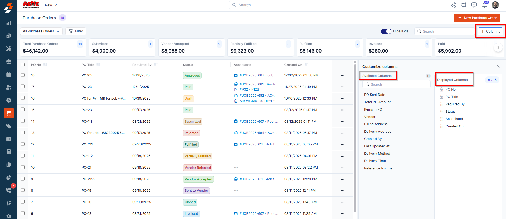This screenshot has height=219, width=506.
Task: Add Total PO Amount from available columns
Action: tap(377, 102)
